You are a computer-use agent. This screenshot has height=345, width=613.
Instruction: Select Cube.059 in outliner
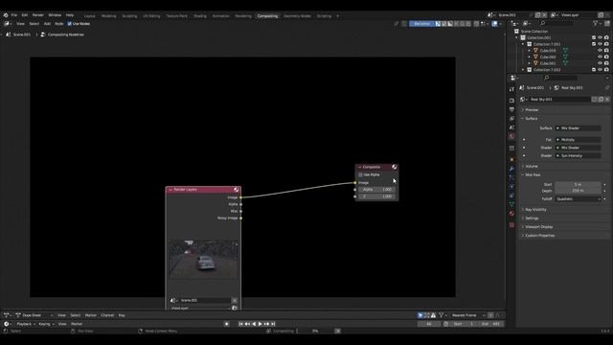[547, 51]
